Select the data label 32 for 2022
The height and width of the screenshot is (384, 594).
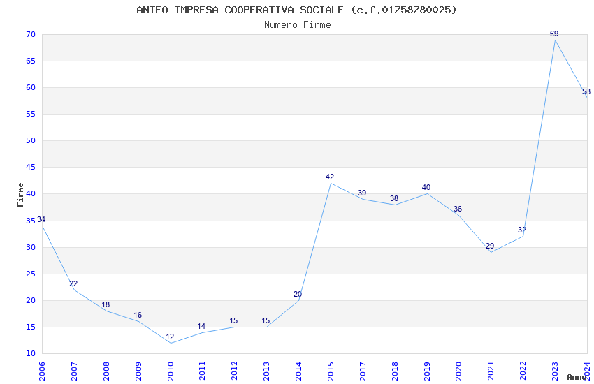(x=522, y=230)
